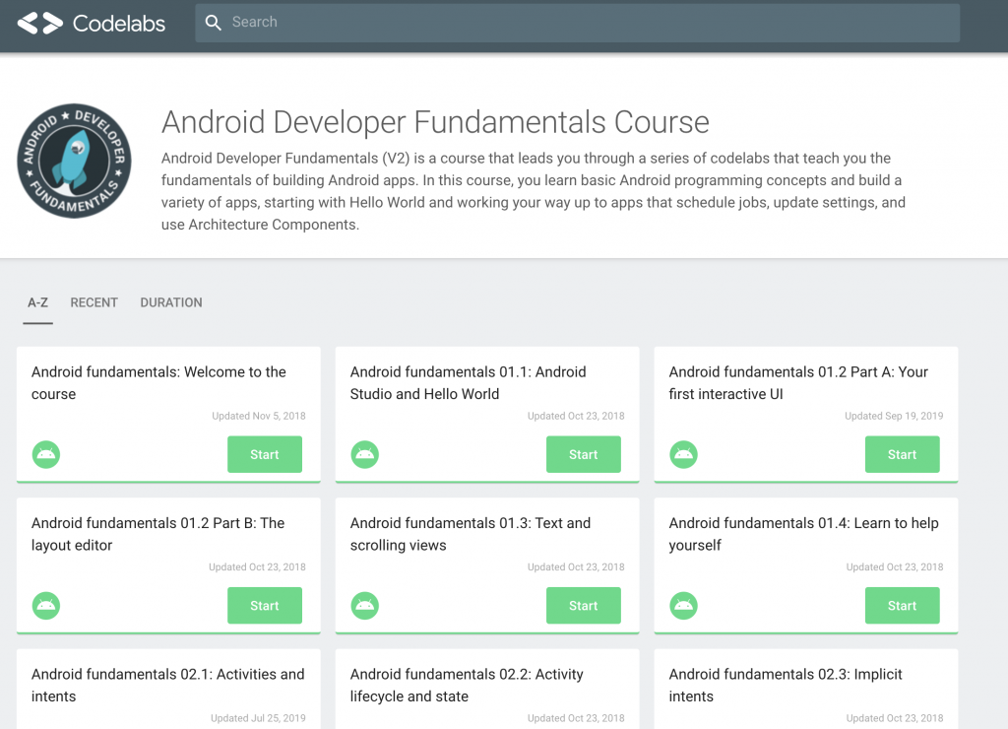Image resolution: width=1008 pixels, height=729 pixels.
Task: Open 'Android fundamentals 02.1: Activities and intents' title
Action: point(167,686)
